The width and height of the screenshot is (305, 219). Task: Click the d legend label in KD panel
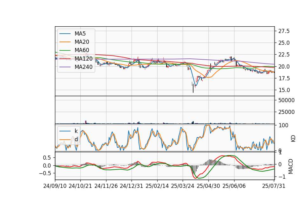[x=76, y=139]
